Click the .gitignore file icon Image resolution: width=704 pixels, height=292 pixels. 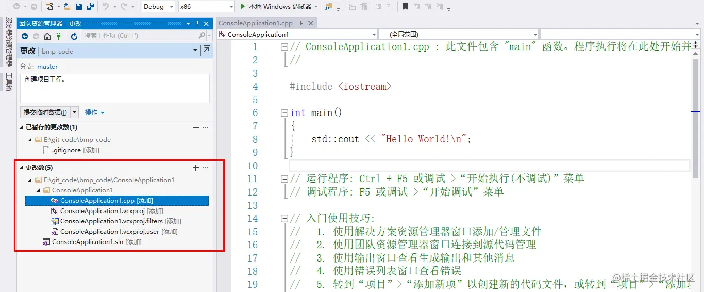coord(47,150)
